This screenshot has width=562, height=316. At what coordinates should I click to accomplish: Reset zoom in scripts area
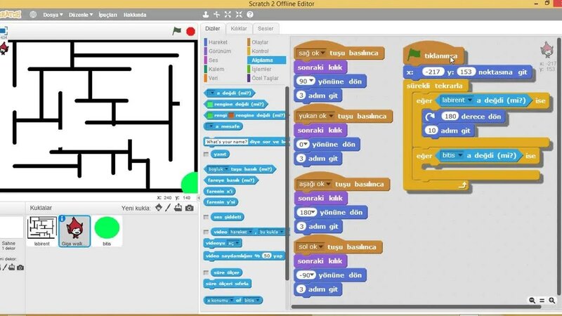tap(542, 301)
